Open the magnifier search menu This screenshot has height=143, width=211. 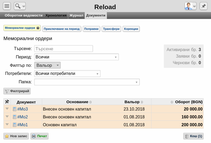coord(20,6)
